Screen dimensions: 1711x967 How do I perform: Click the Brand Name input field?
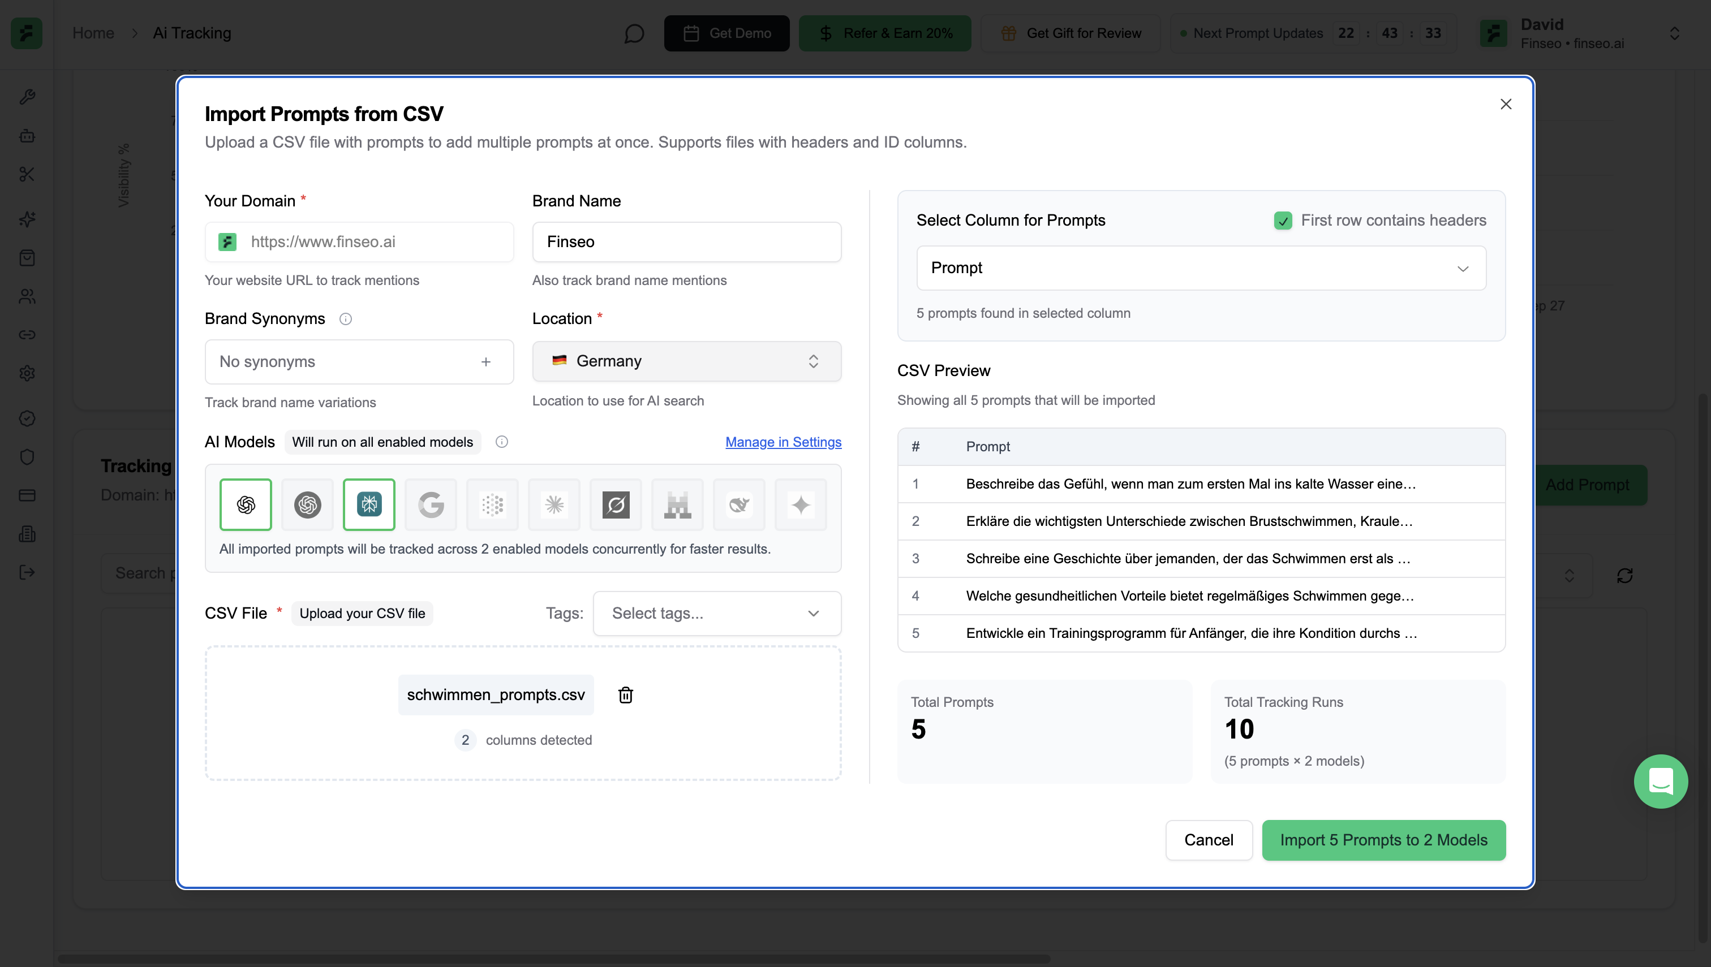(686, 242)
